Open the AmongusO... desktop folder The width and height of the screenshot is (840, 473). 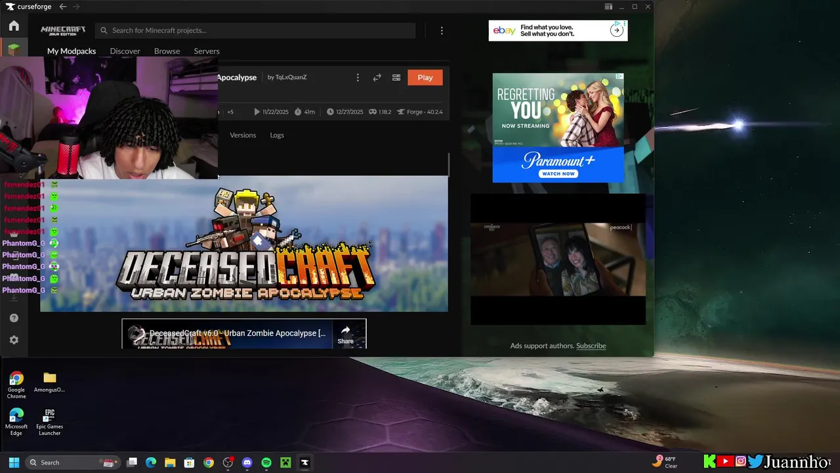[50, 382]
